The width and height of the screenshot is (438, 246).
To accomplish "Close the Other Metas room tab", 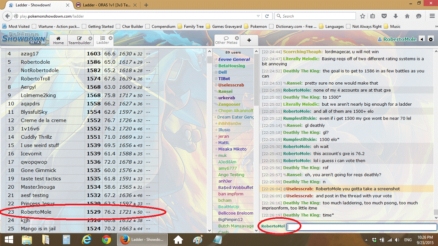I will pyautogui.click(x=237, y=38).
